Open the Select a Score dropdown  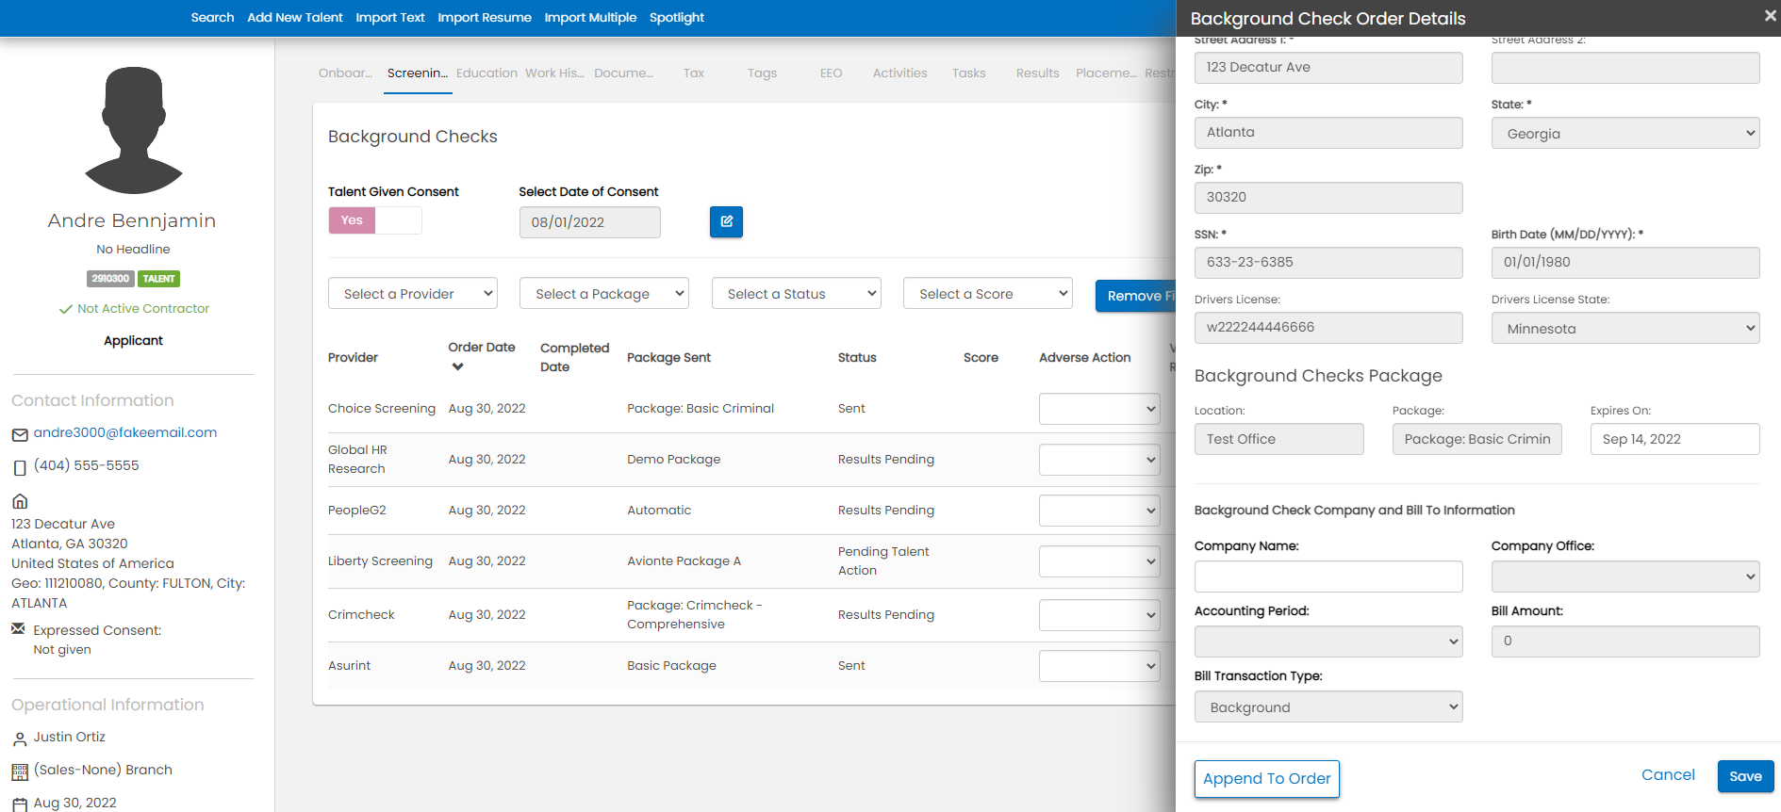click(x=988, y=293)
